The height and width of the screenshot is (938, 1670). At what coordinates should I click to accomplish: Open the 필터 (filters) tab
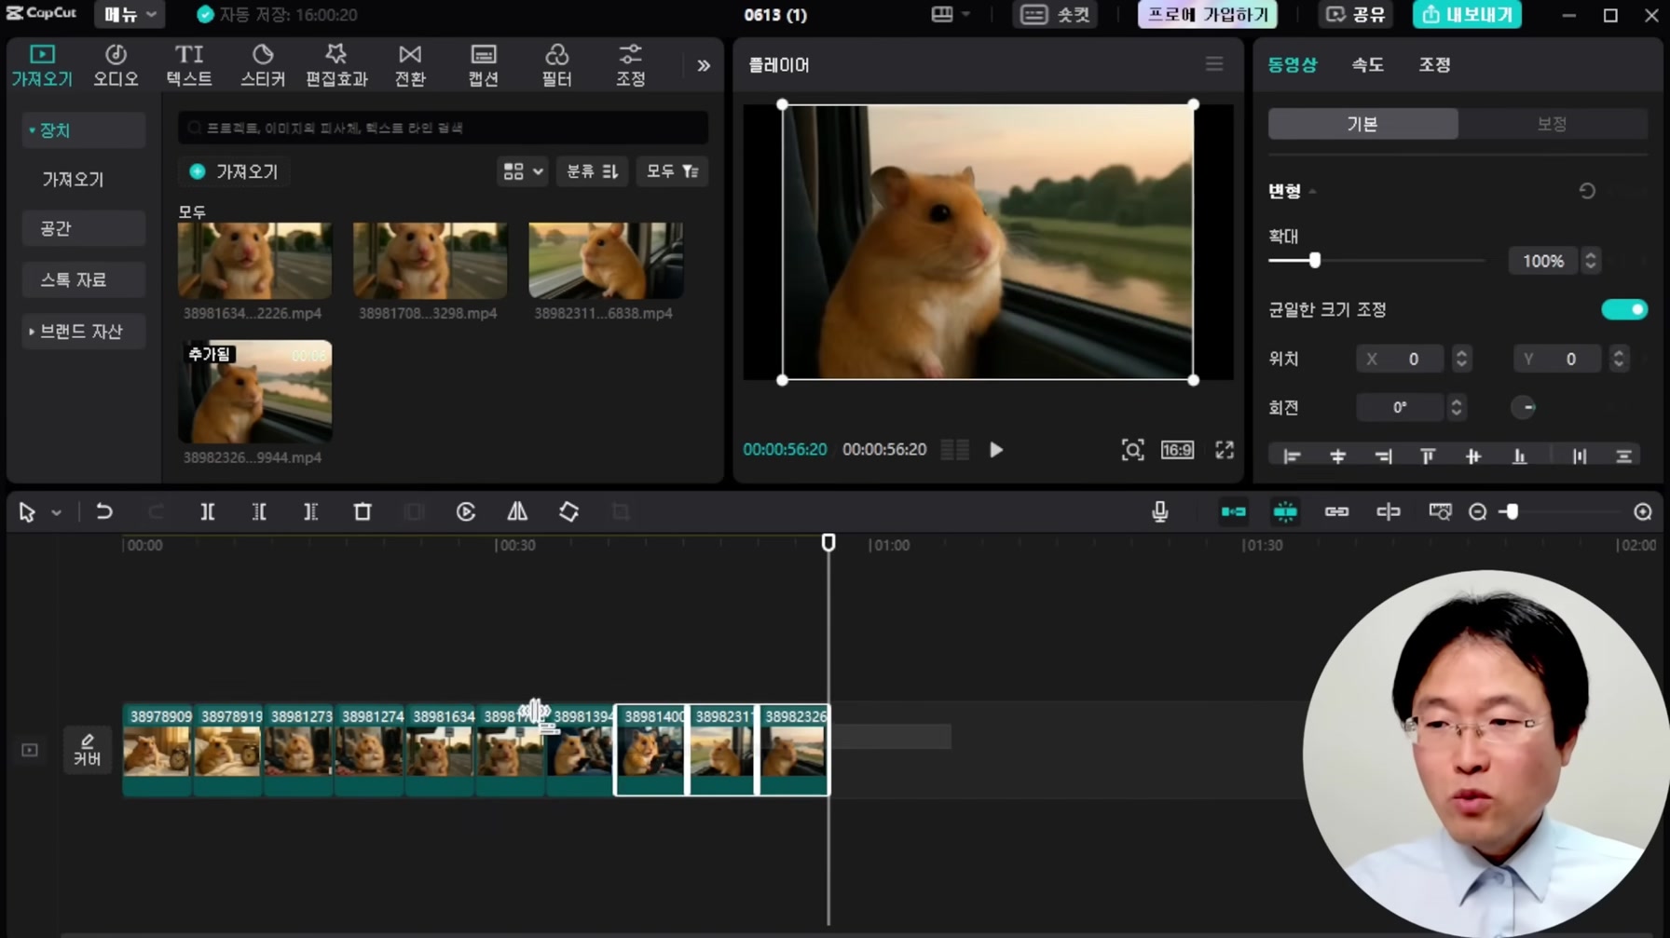click(x=556, y=65)
